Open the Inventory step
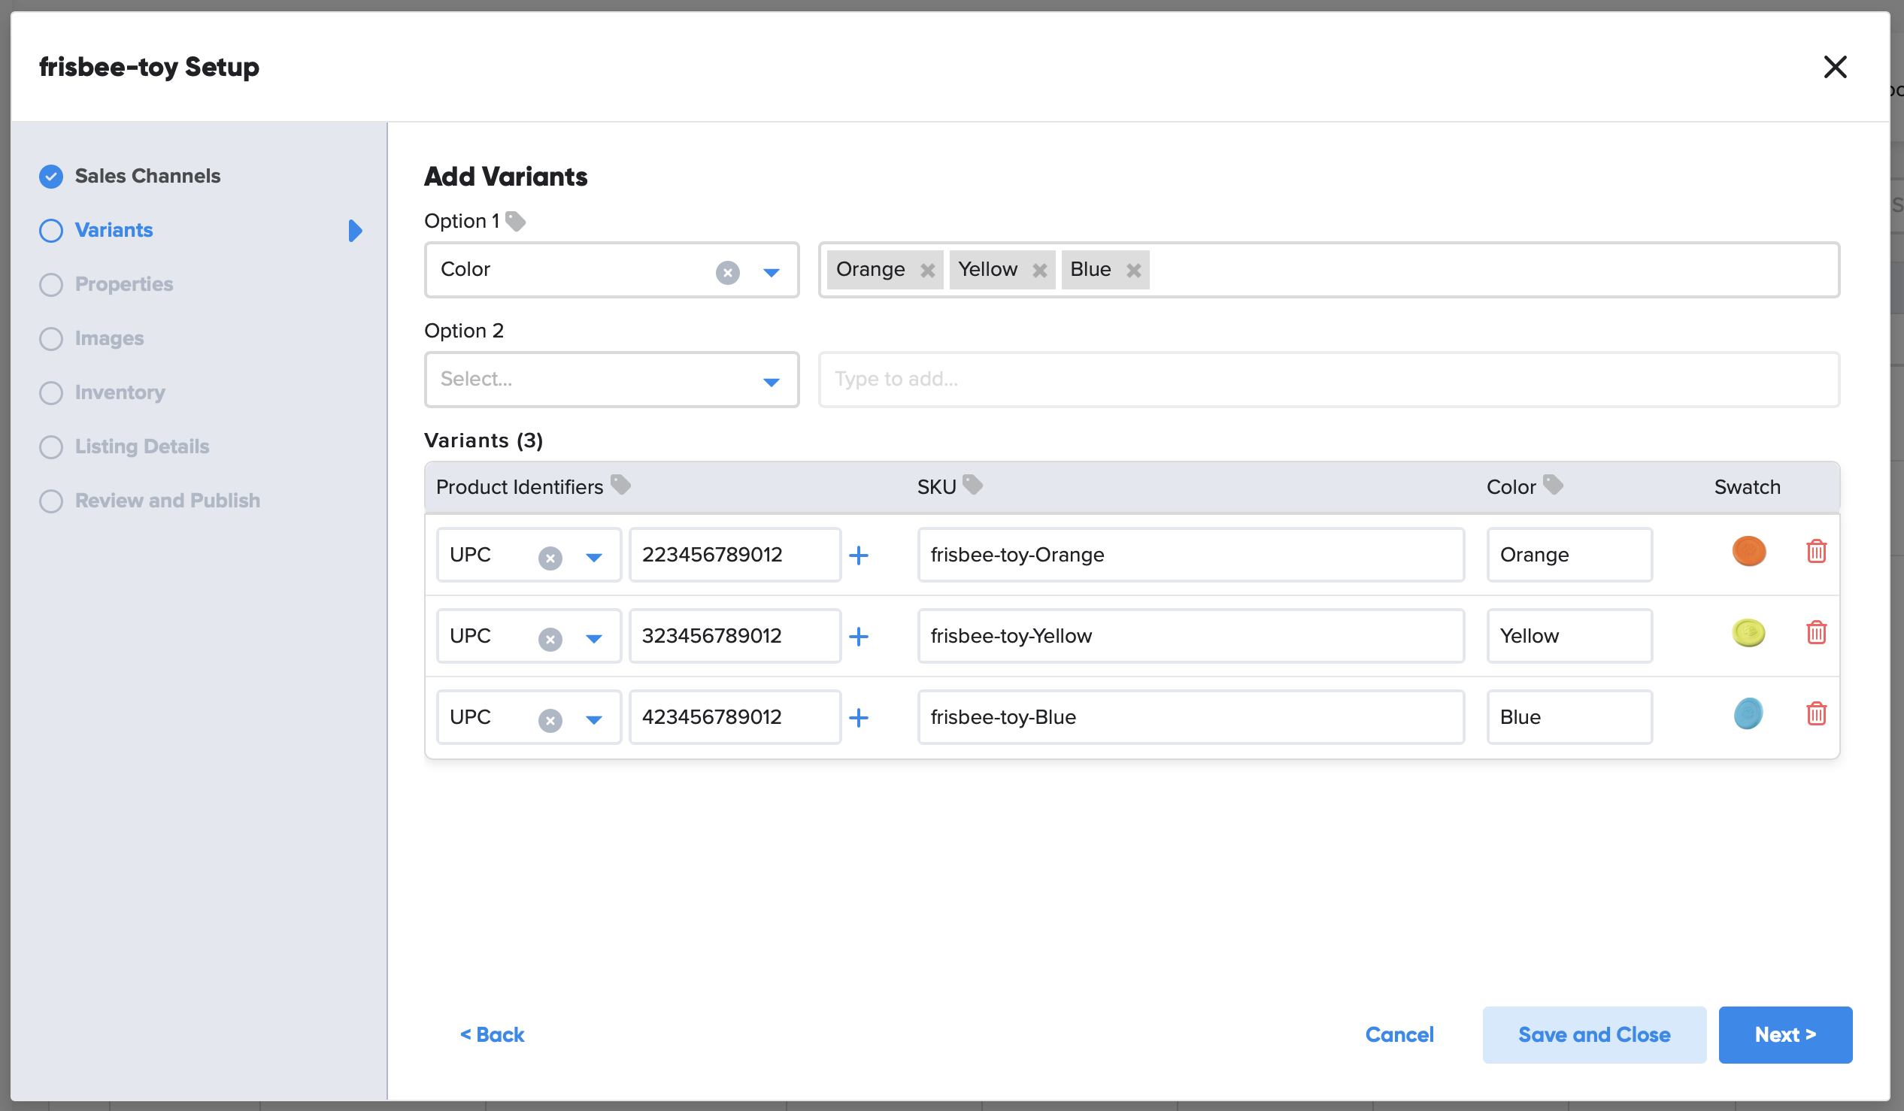The image size is (1904, 1111). click(x=120, y=392)
